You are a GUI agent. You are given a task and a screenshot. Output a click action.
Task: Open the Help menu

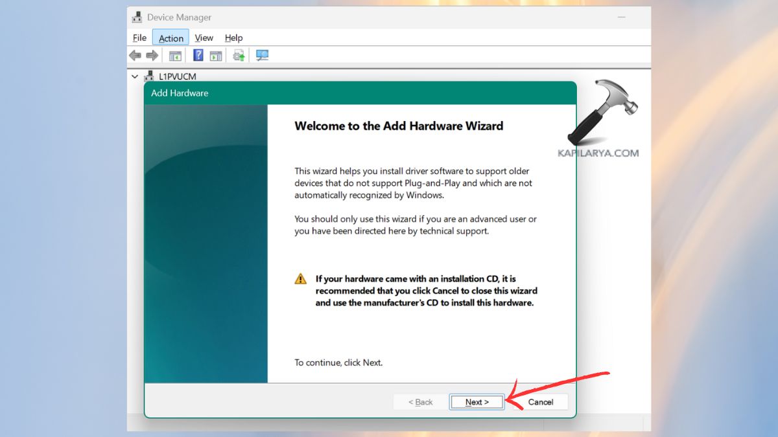click(233, 38)
